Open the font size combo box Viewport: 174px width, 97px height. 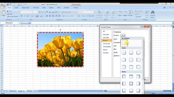click(35, 12)
